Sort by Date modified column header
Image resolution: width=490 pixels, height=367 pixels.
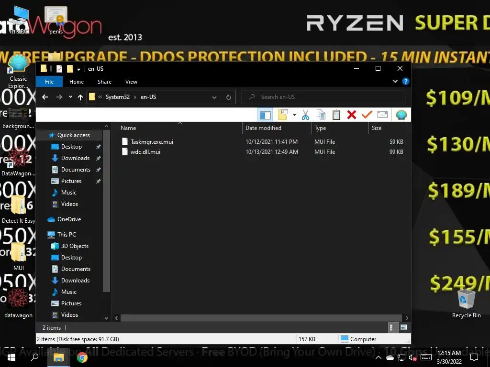277,128
